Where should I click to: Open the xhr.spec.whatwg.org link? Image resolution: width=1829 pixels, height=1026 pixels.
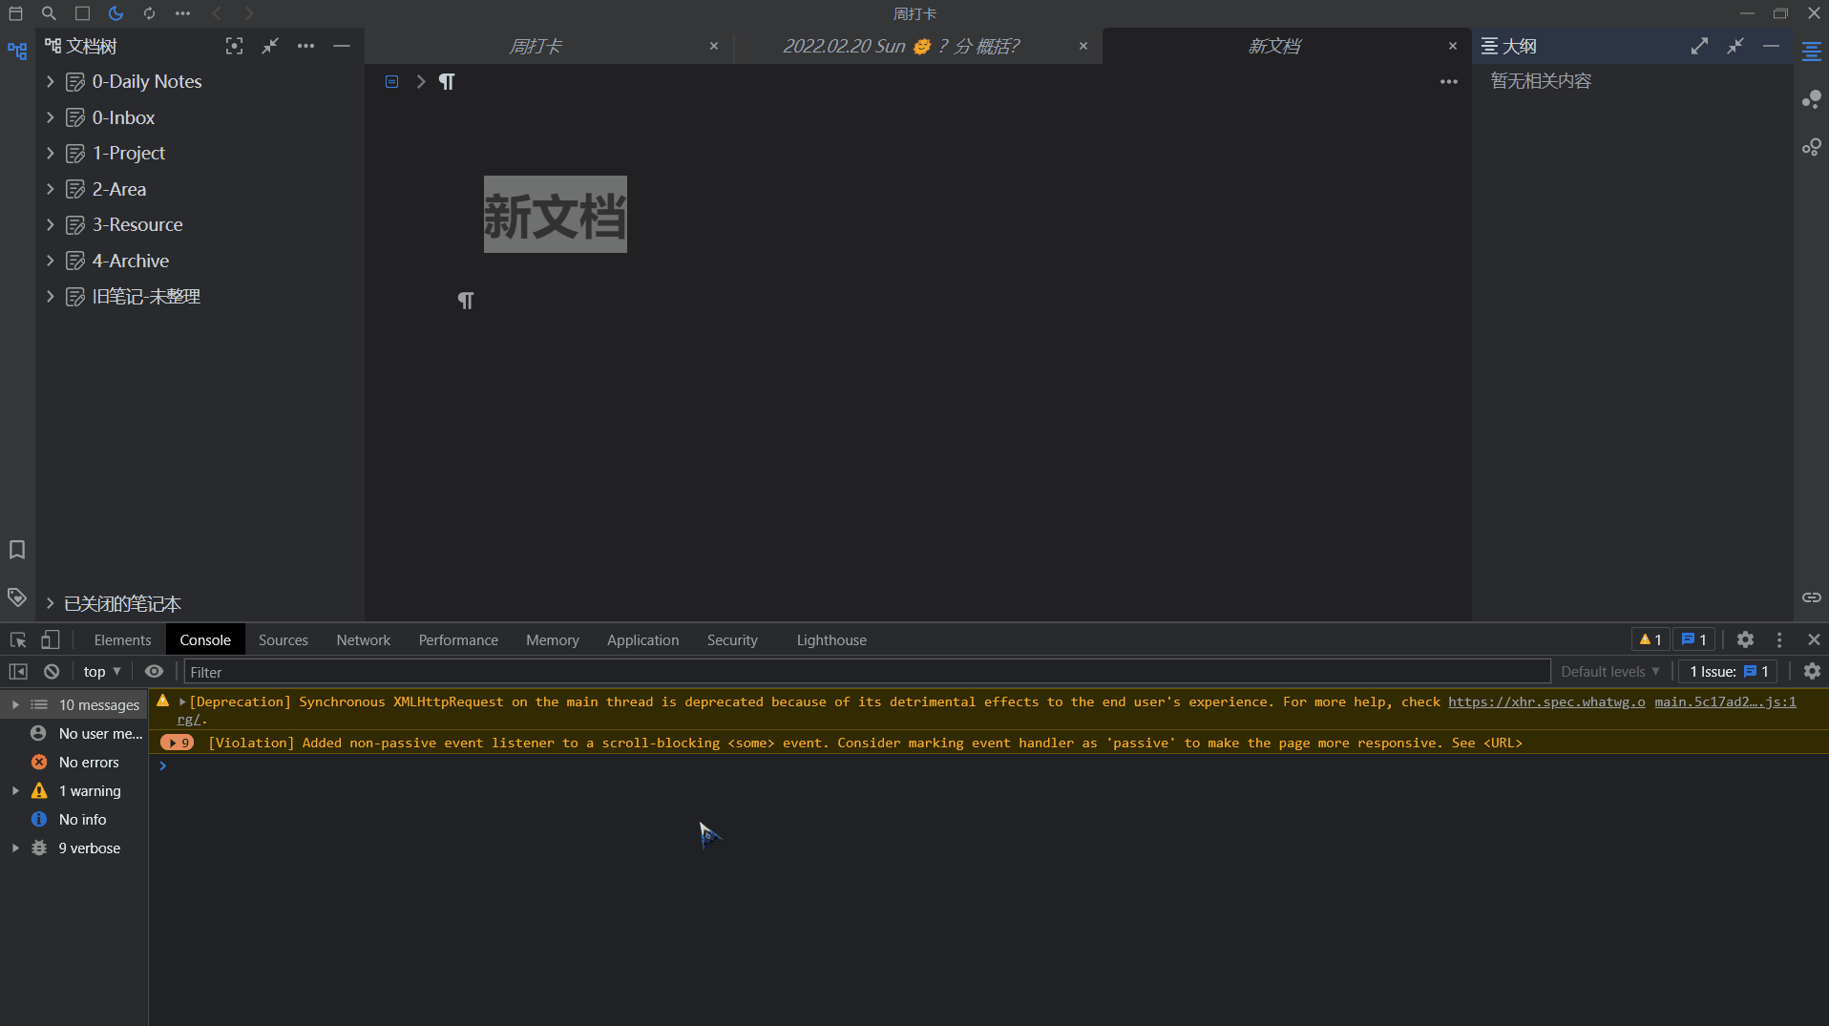(x=1546, y=702)
